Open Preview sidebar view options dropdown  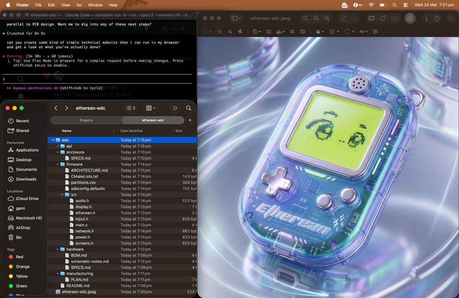coord(236,18)
